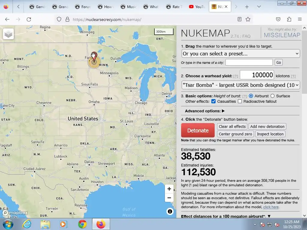
Task: Collapse the Effect distances section arrow
Action: (269, 216)
